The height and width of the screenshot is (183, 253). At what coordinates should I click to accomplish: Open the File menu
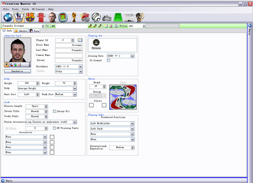[6, 9]
